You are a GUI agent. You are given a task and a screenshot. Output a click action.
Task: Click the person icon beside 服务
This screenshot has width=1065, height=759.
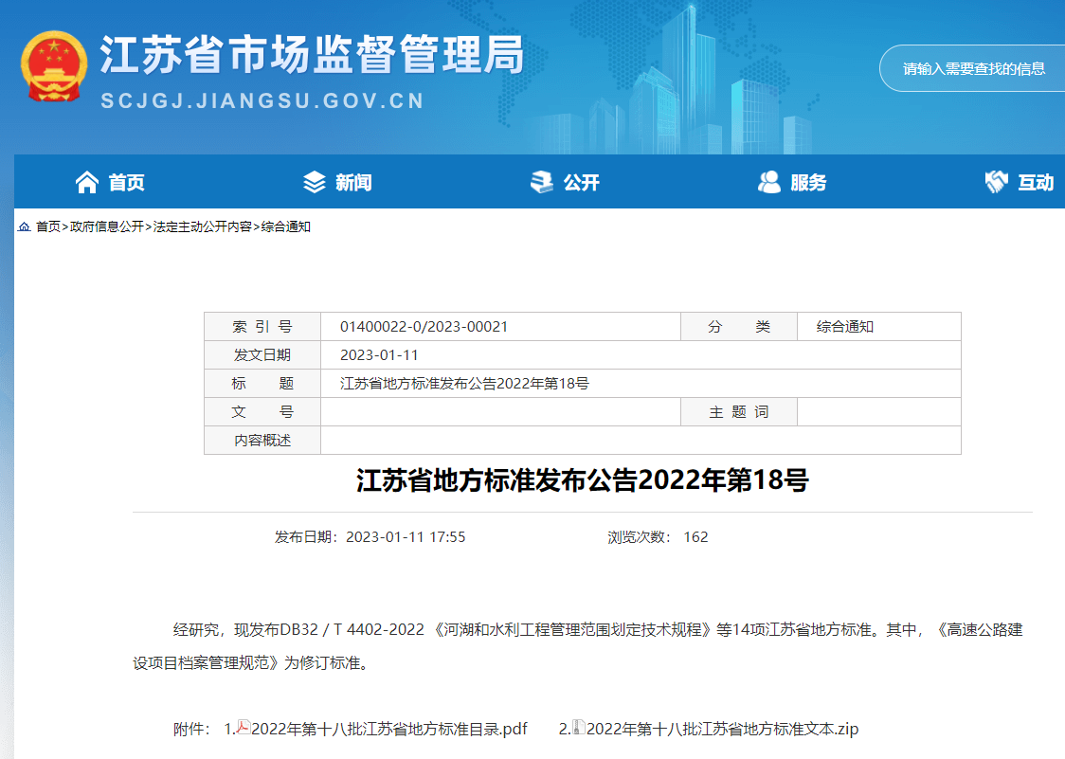(x=768, y=182)
